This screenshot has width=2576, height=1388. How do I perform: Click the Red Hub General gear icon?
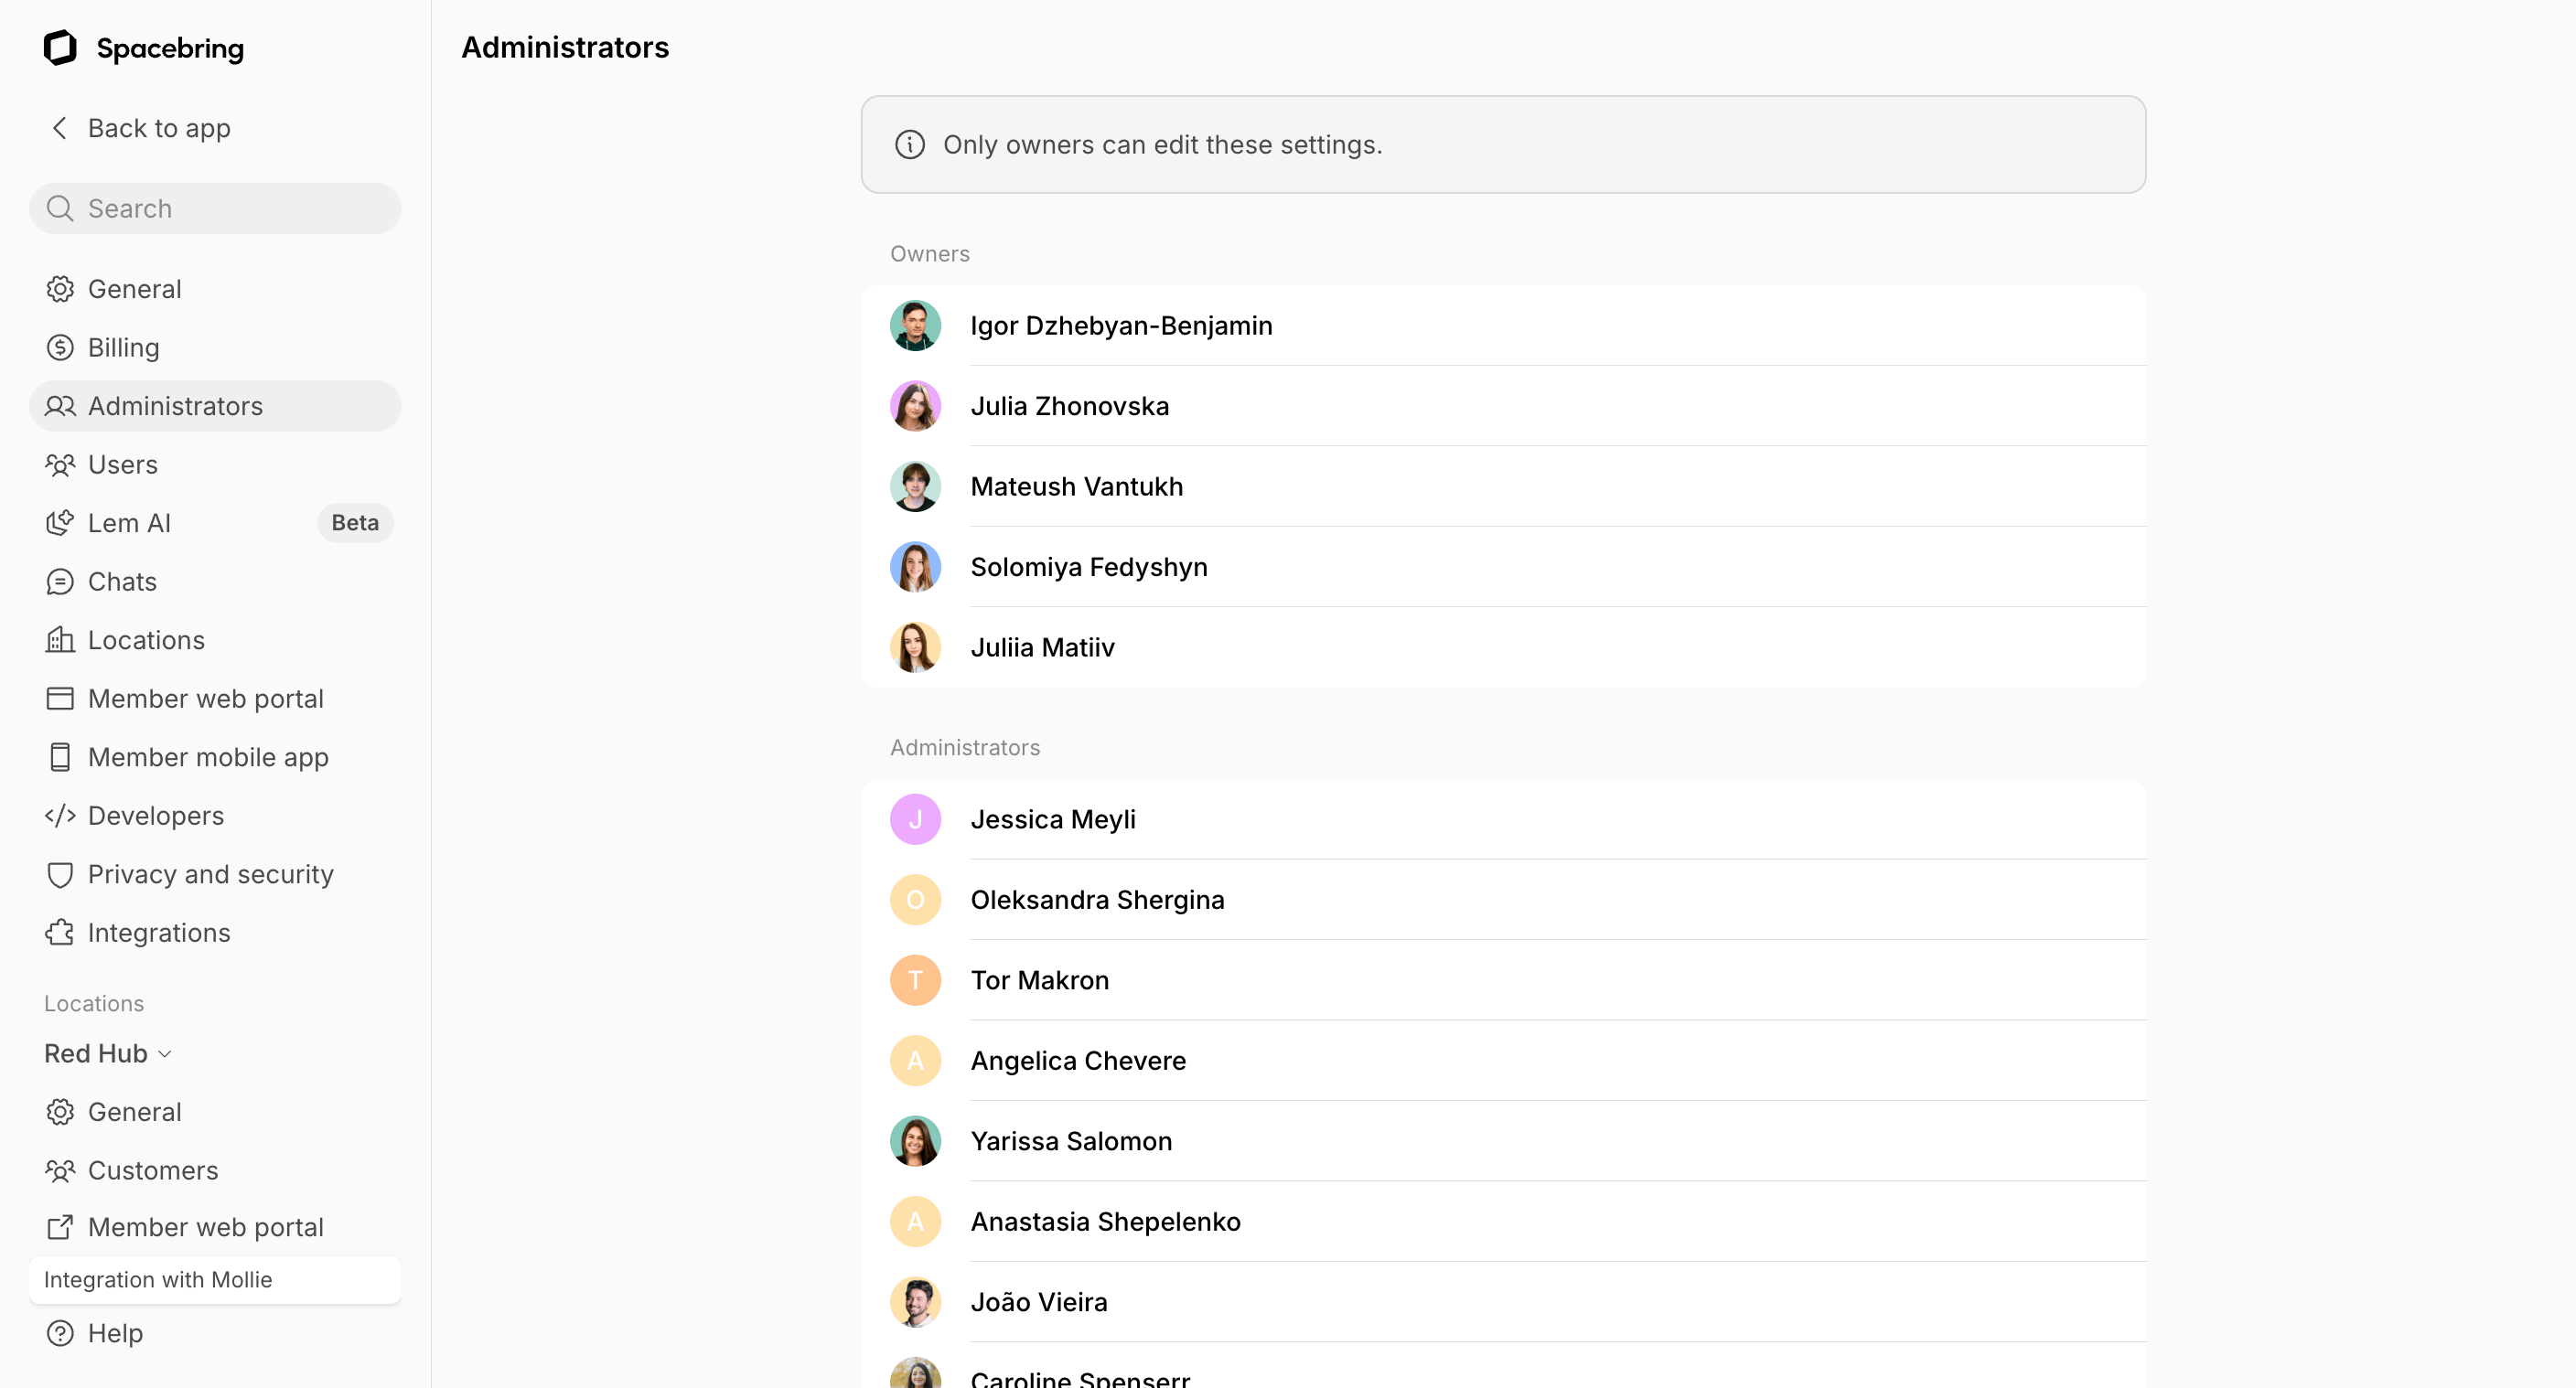[60, 1112]
